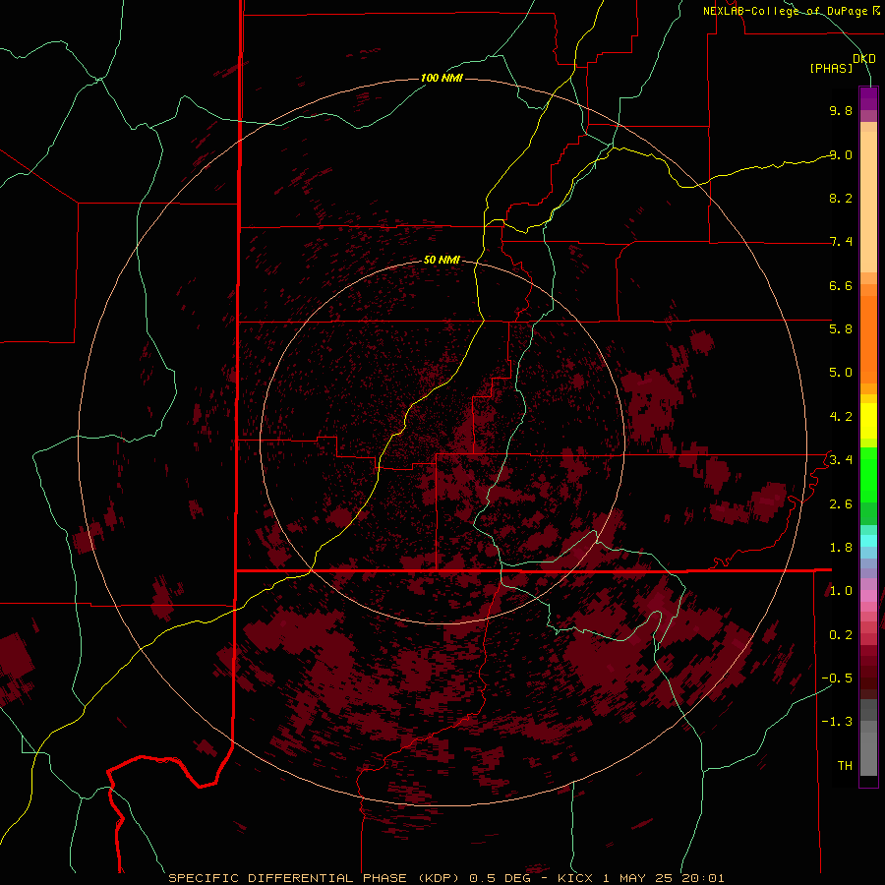
Task: Select the 5.8 value on scale
Action: tap(841, 329)
